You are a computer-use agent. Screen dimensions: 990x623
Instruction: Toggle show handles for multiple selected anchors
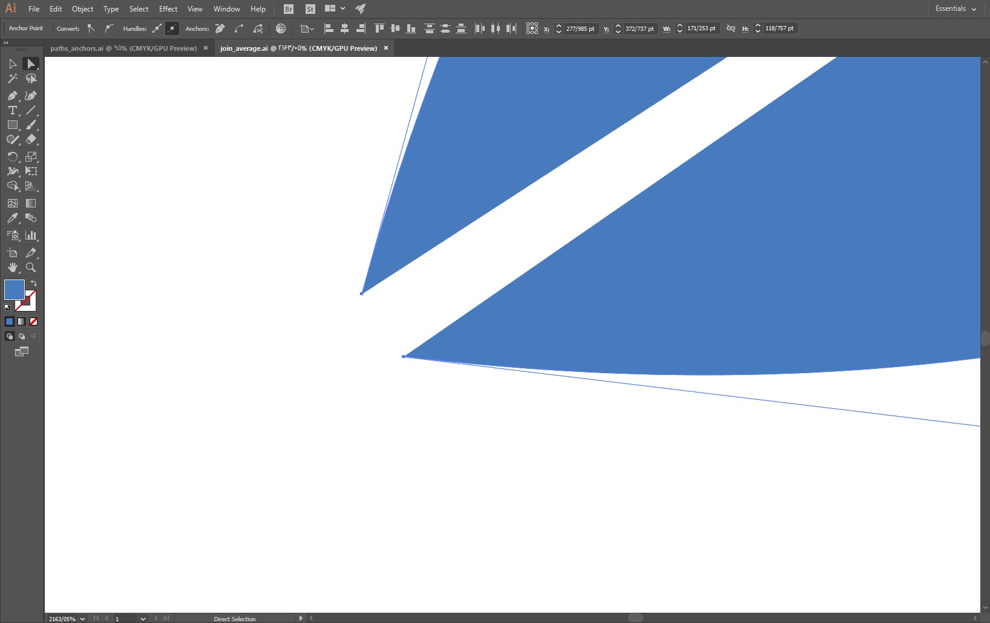tap(157, 28)
